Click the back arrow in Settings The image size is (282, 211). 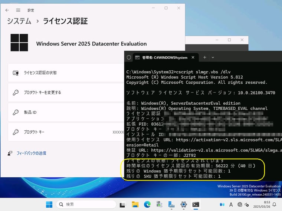[7, 10]
